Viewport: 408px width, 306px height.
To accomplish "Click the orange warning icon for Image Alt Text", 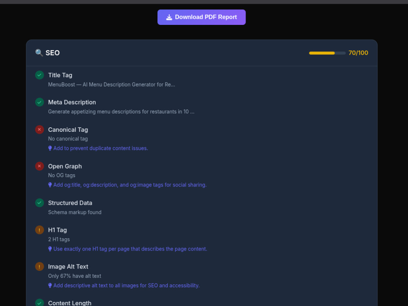I will [x=40, y=266].
